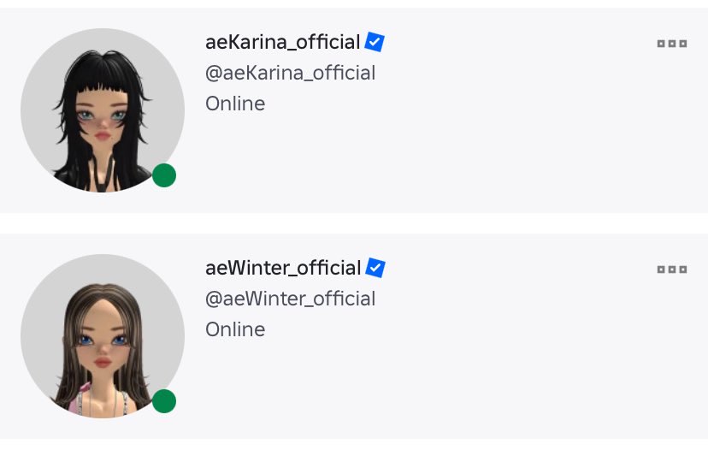Open the three-dot menu for aeKarina_official
This screenshot has height=450, width=708.
pyautogui.click(x=672, y=44)
